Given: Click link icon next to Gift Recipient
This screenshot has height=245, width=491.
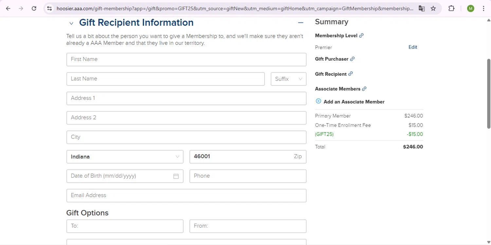Looking at the screenshot, I should point(351,74).
